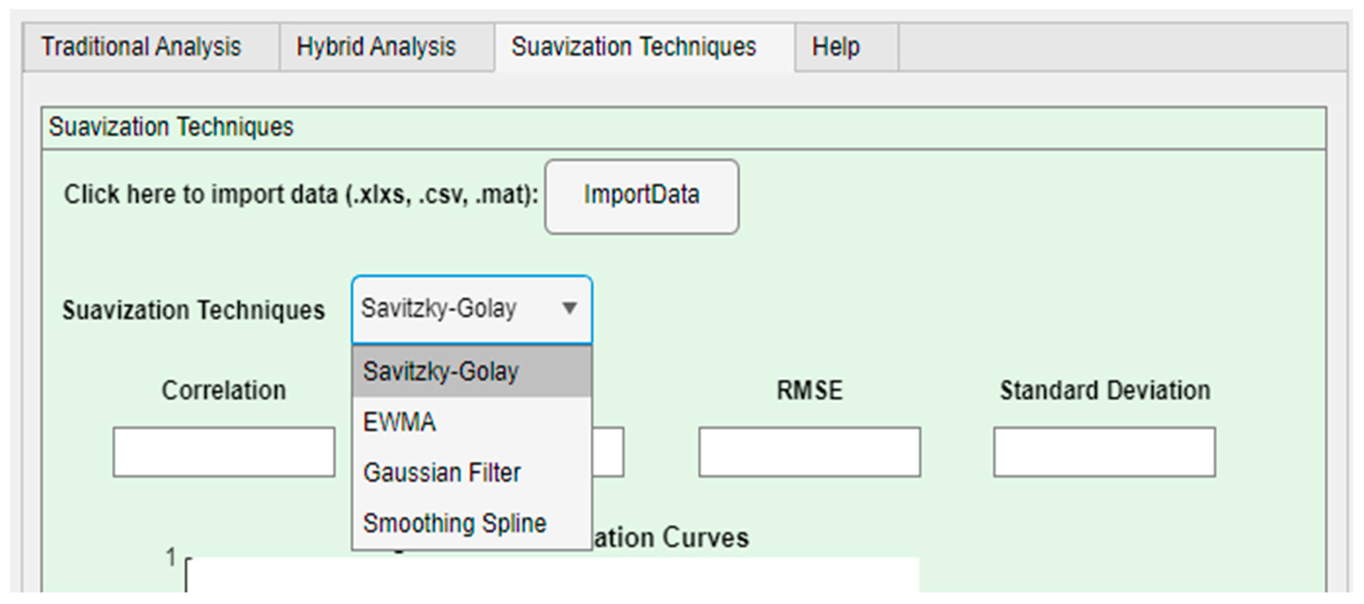Choose Savitzky-Golay from the dropdown list

pyautogui.click(x=472, y=371)
